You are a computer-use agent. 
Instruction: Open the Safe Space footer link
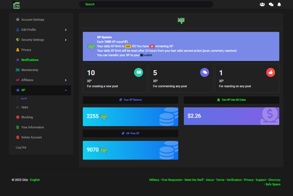click(273, 184)
